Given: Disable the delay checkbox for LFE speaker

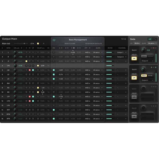Looking at the screenshot, I should coord(38,66).
